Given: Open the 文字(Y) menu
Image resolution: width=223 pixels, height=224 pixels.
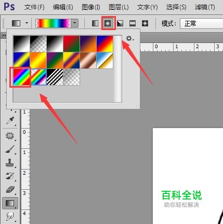Looking at the screenshot, I should pyautogui.click(x=147, y=7).
